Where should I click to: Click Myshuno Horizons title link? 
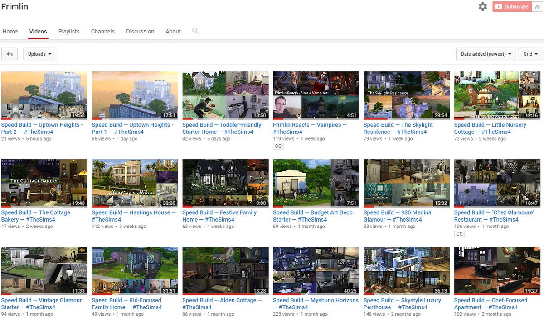(316, 304)
